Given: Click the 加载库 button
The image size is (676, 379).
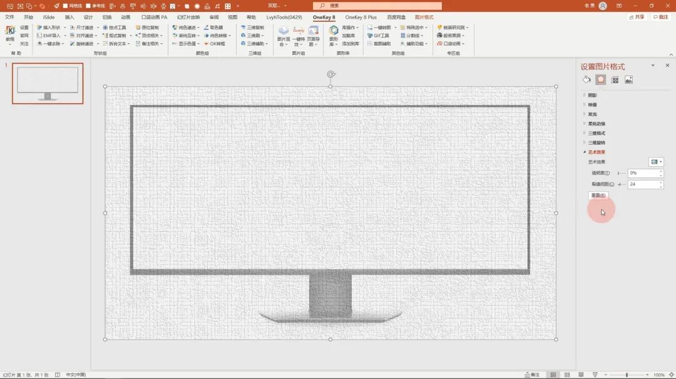Looking at the screenshot, I should coord(349,36).
